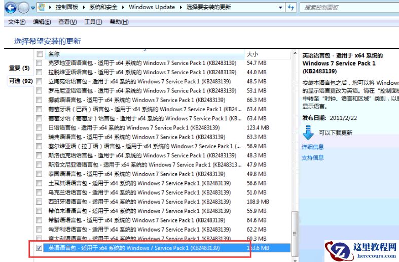The image size is (399, 262).
Task: Open the 文件(F) menu
Action: (x=17, y=22)
